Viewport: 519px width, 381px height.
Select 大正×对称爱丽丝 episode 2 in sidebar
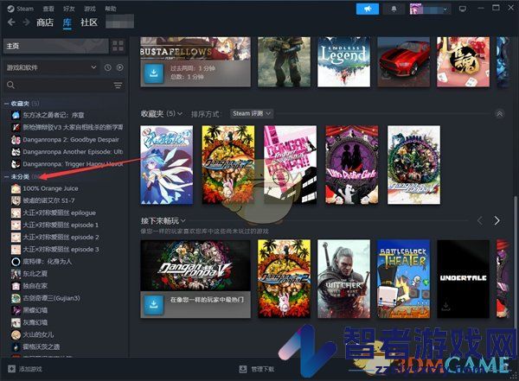(61, 237)
